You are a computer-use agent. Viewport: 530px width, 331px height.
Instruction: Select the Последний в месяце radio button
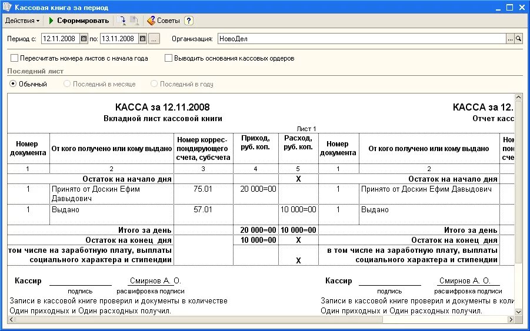pos(67,83)
